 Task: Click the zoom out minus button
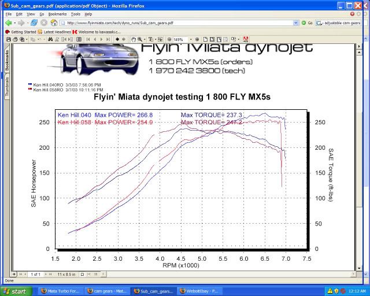point(169,39)
